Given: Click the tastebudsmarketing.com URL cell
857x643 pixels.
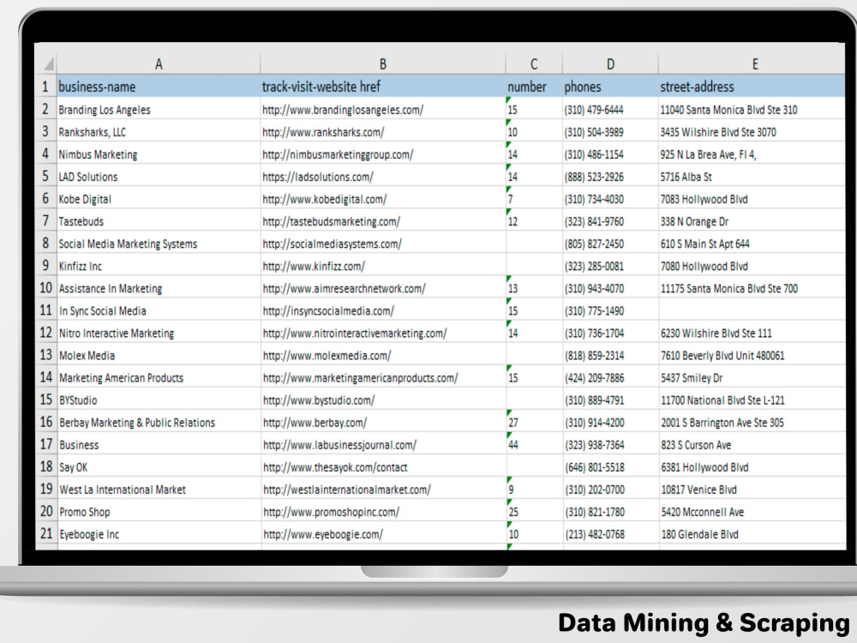Looking at the screenshot, I should point(383,221).
